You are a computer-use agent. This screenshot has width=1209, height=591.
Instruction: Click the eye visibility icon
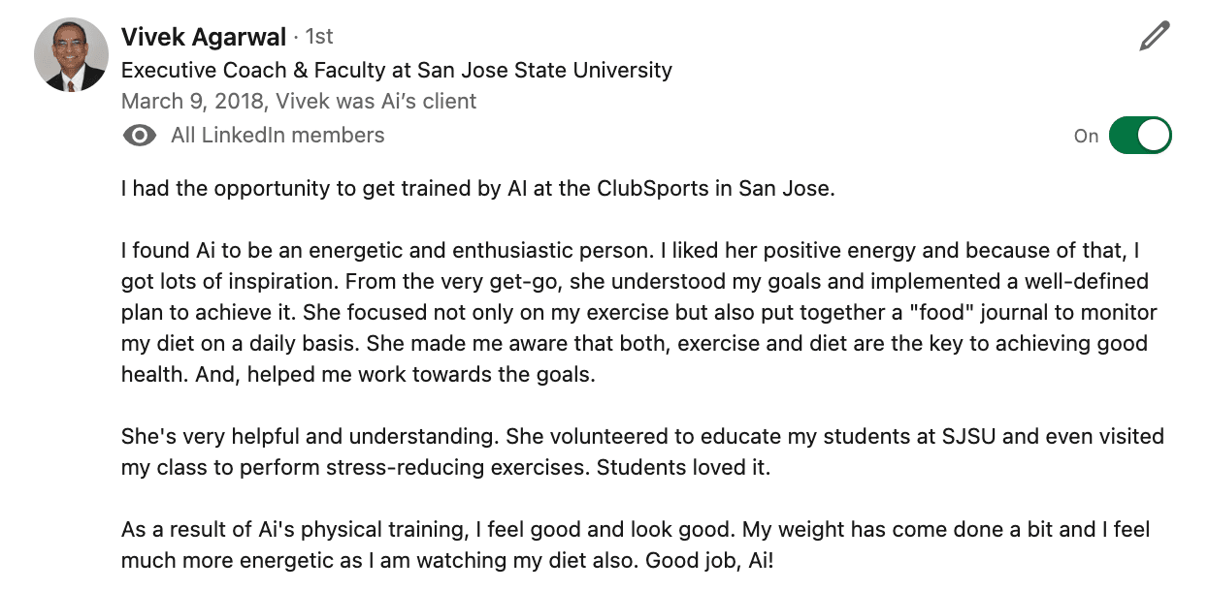[141, 136]
